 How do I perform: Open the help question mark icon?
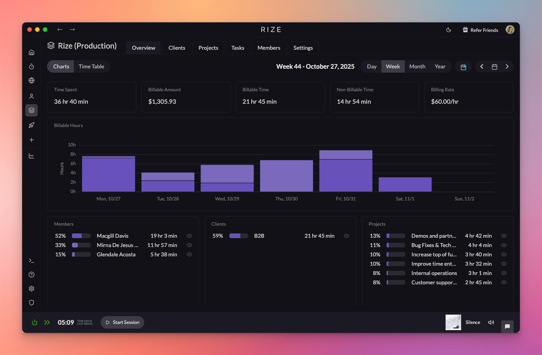pyautogui.click(x=31, y=275)
